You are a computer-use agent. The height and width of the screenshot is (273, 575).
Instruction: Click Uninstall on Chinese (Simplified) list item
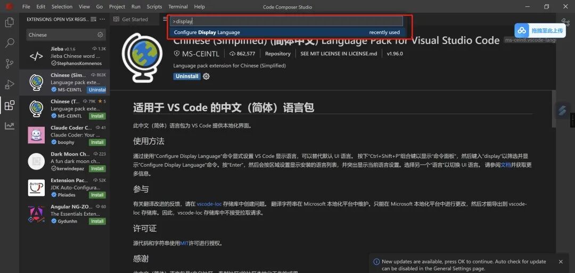coord(97,90)
